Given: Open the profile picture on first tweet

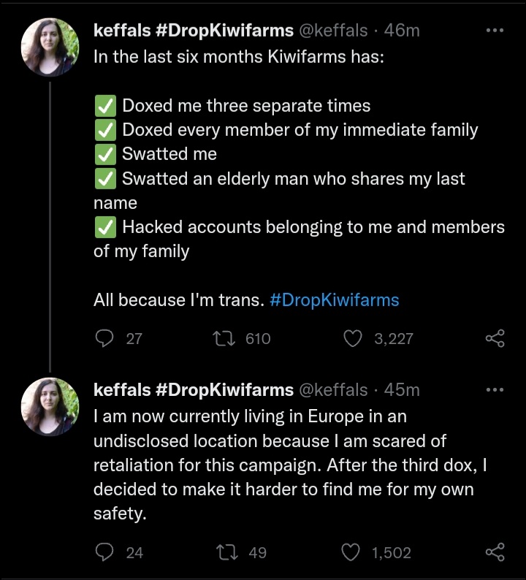Looking at the screenshot, I should point(50,47).
